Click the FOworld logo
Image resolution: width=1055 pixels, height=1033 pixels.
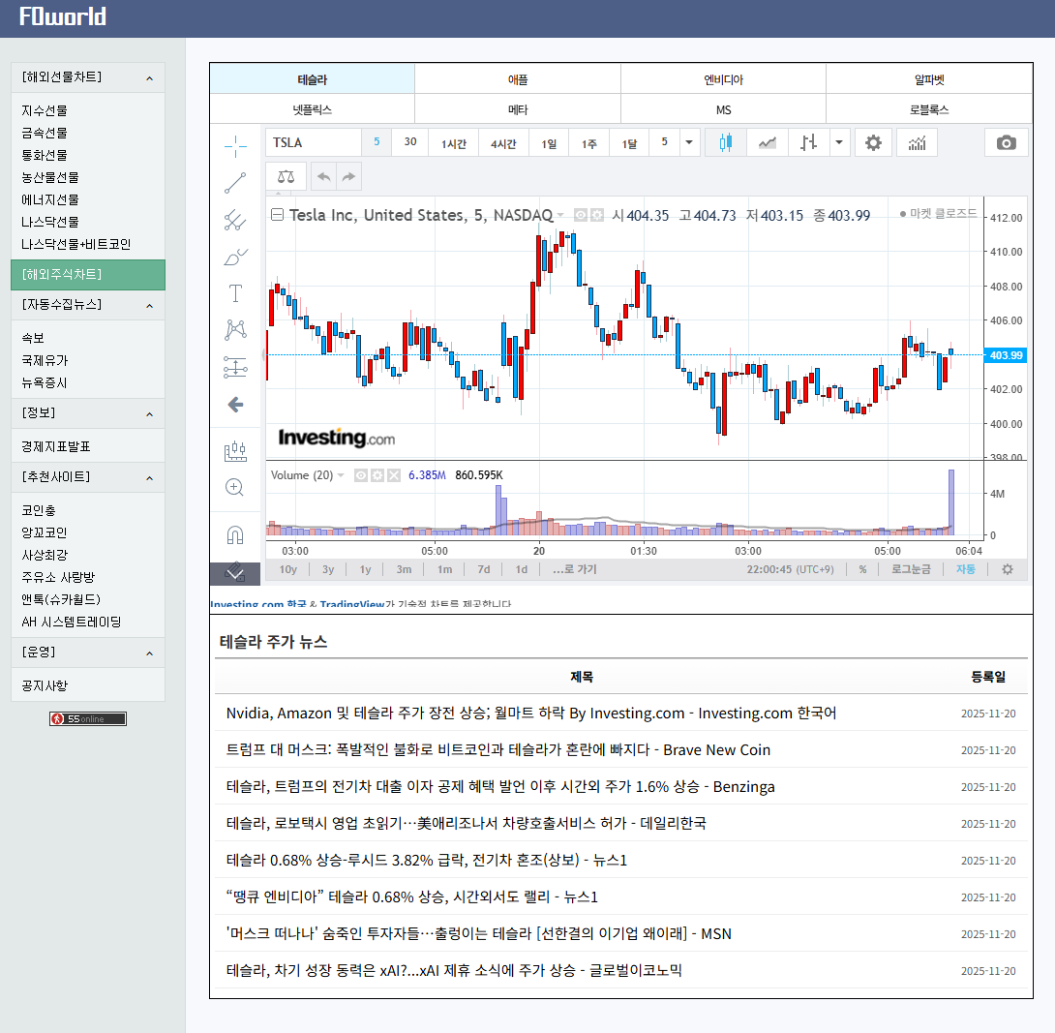pos(63,16)
